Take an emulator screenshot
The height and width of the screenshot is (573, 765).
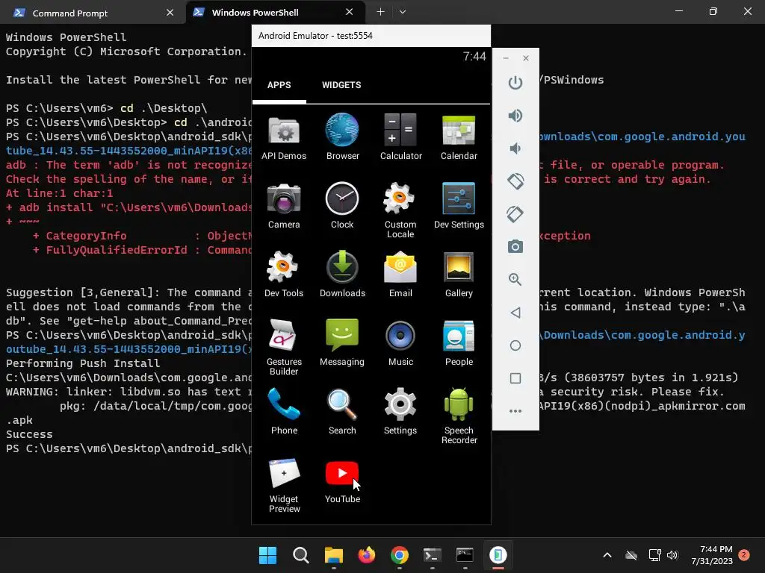point(515,246)
